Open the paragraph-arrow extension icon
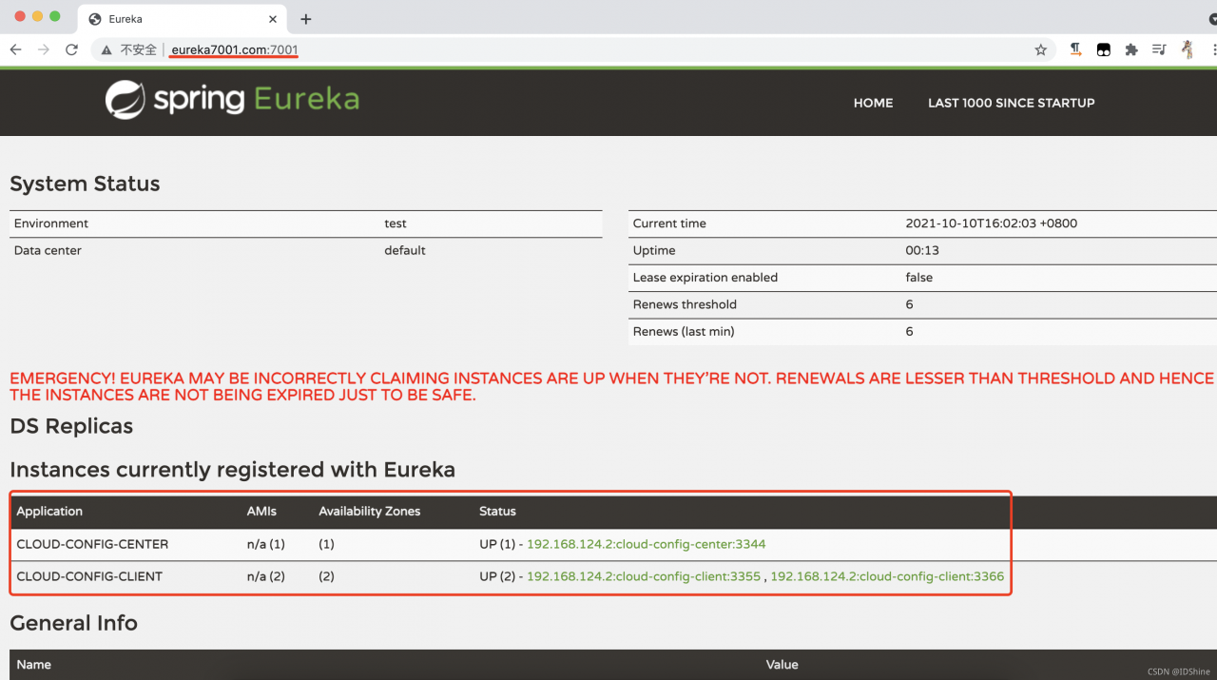Viewport: 1217px width, 680px height. 1075,49
